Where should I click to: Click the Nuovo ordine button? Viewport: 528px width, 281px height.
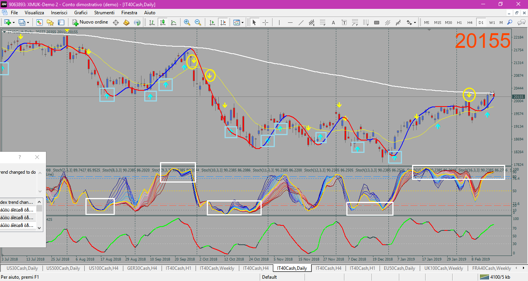[90, 22]
